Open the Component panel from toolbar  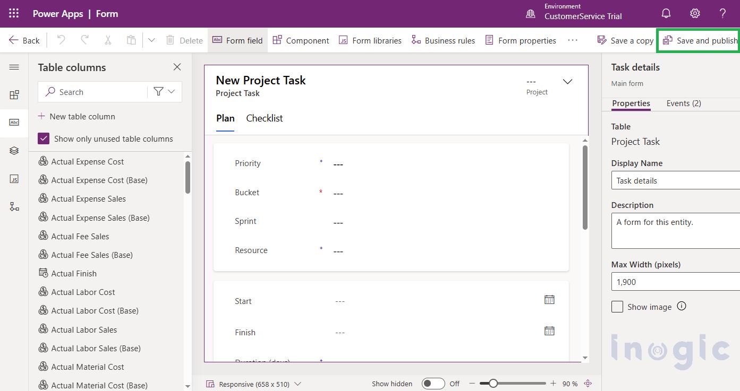[x=301, y=40]
